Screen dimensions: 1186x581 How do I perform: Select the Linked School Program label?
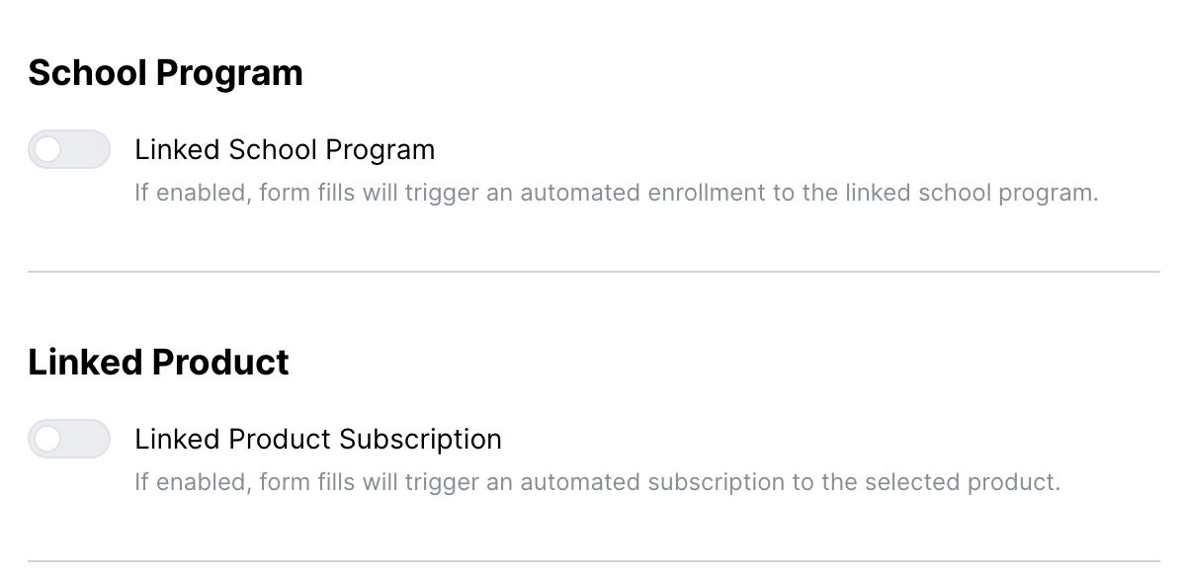tap(286, 149)
